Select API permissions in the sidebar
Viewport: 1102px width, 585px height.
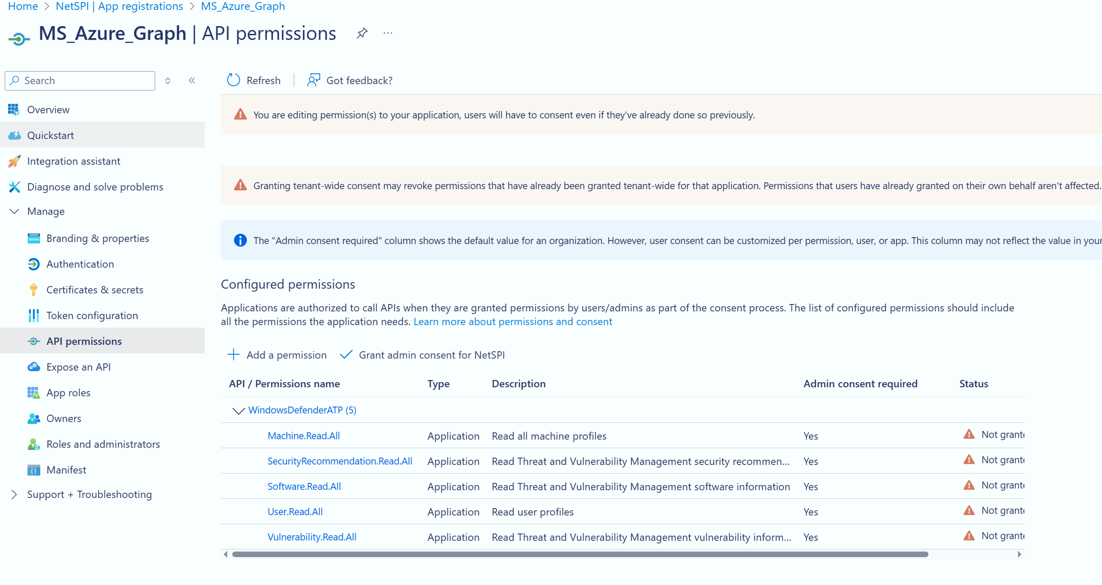pos(103,341)
